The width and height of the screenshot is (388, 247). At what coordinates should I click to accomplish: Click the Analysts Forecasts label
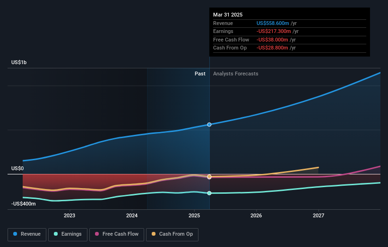point(235,74)
